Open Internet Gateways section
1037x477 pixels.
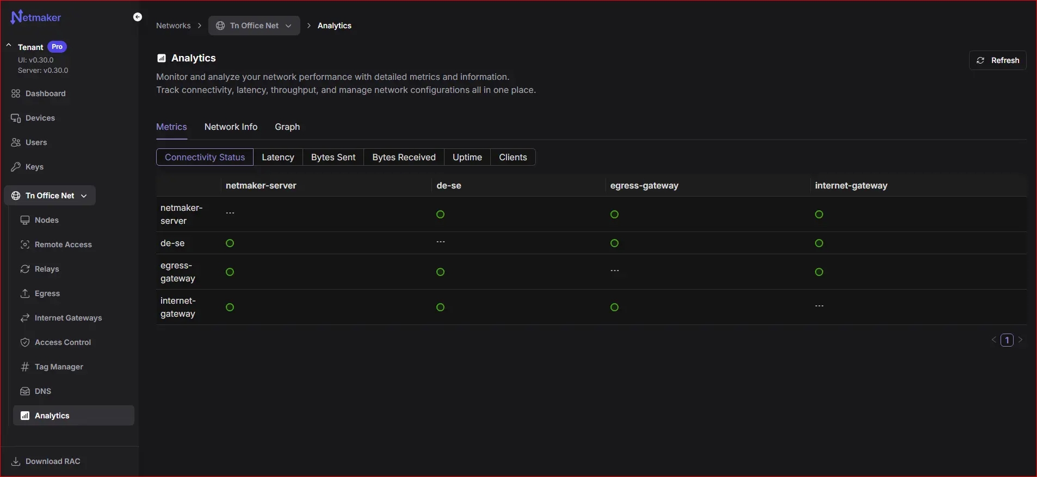tap(68, 318)
